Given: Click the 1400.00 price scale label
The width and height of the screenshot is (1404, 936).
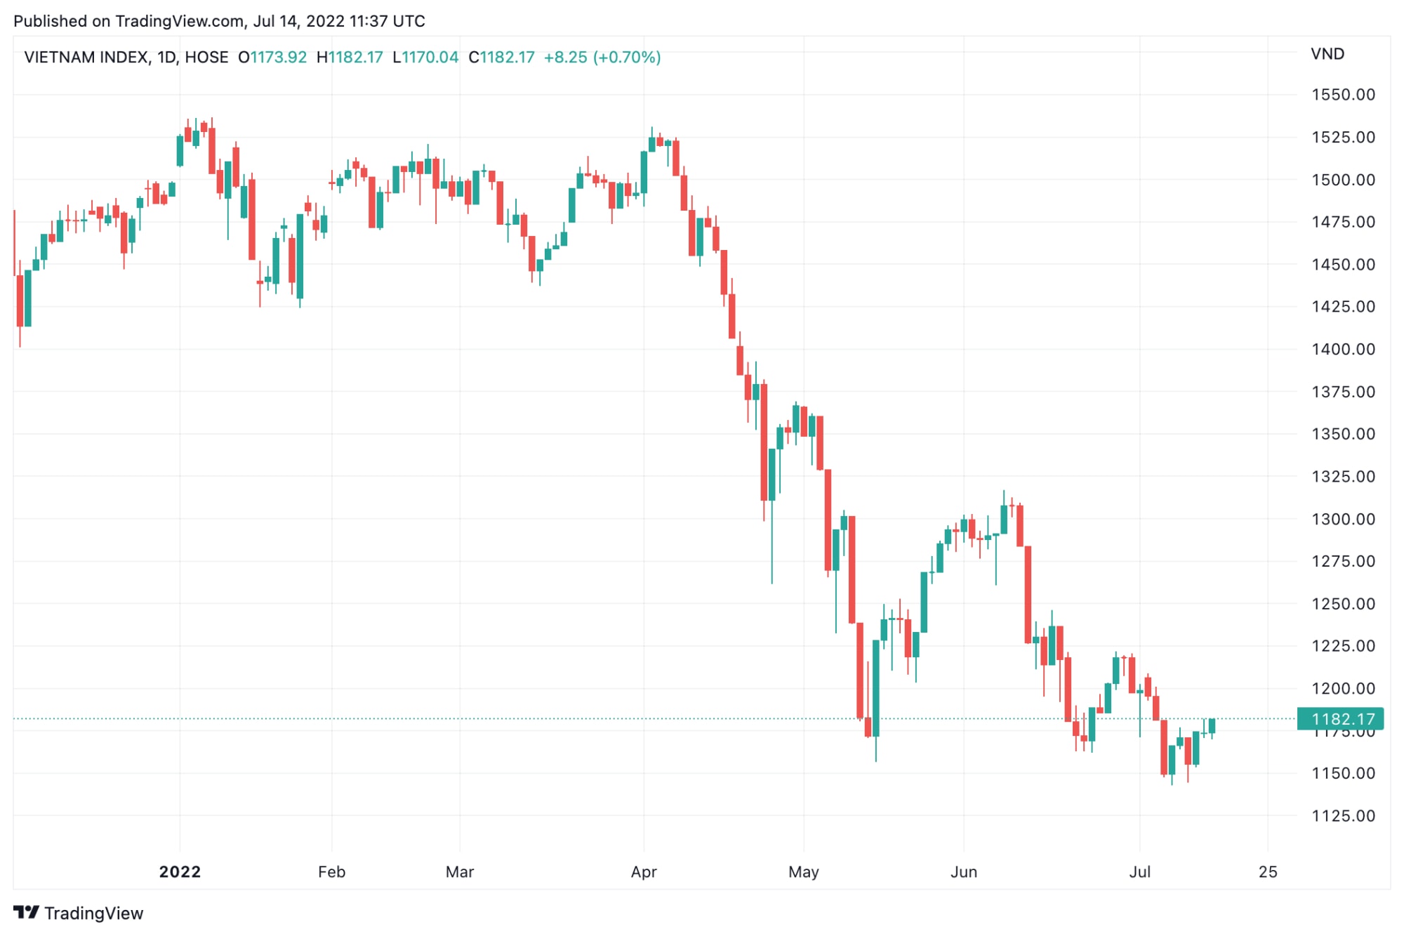Looking at the screenshot, I should pos(1344,349).
